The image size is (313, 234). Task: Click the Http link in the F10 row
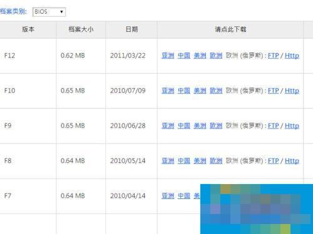point(292,90)
